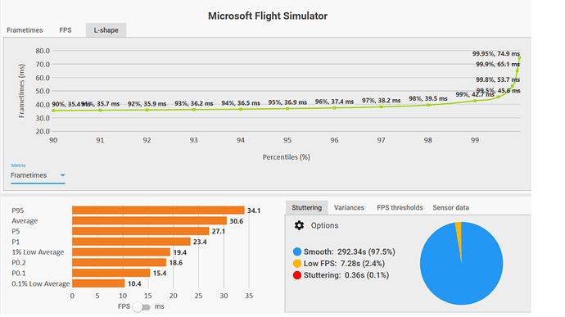
Task: Click the P0.2 orange bar
Action: click(x=120, y=263)
